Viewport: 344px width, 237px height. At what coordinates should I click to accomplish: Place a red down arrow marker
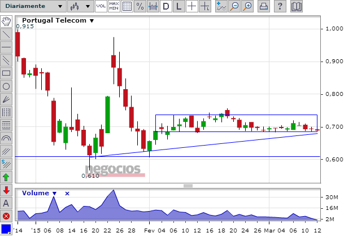(6, 191)
